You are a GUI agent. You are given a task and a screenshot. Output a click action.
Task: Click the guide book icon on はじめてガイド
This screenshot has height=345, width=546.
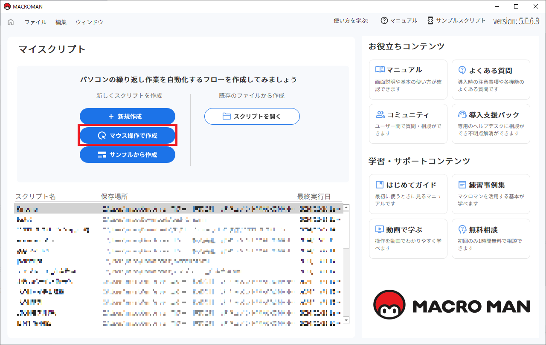[379, 185]
